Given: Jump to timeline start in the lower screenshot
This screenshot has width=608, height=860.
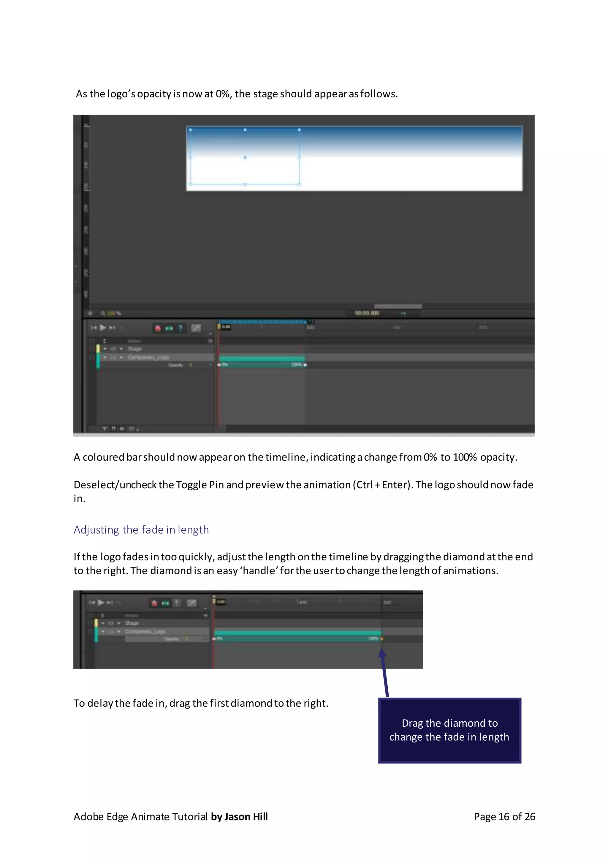Looking at the screenshot, I should (92, 603).
